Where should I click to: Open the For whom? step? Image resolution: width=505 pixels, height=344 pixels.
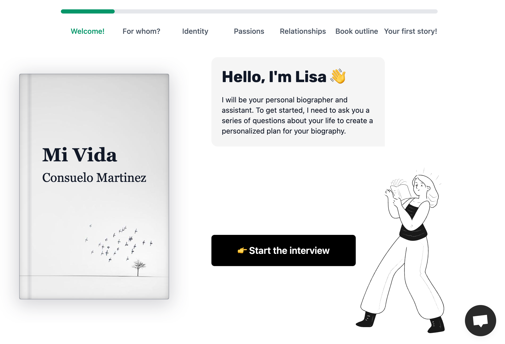click(x=141, y=31)
